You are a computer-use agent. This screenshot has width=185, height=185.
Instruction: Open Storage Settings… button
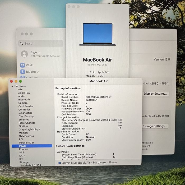point(155,126)
